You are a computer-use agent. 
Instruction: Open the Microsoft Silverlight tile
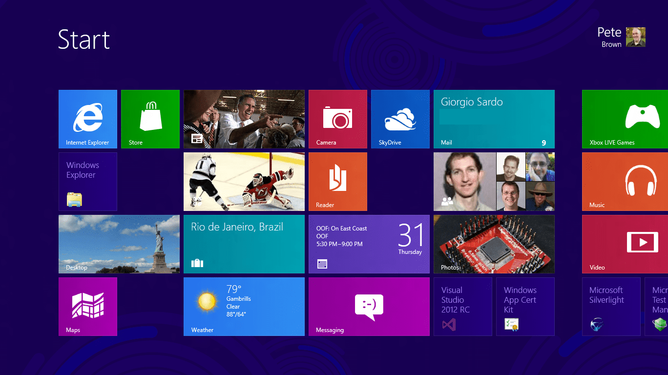(611, 307)
